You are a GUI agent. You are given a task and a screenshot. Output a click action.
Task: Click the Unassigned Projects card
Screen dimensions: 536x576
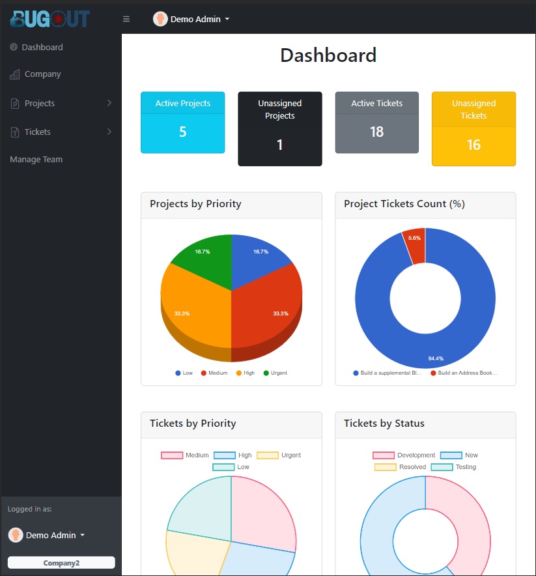point(280,129)
